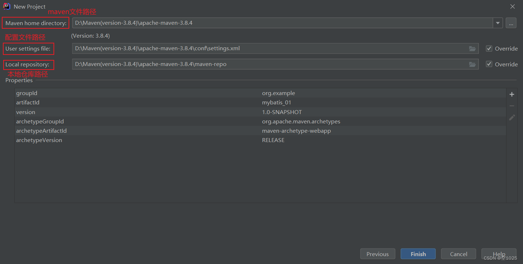Viewport: 523px width, 264px height.
Task: Click the Previous button
Action: click(378, 254)
